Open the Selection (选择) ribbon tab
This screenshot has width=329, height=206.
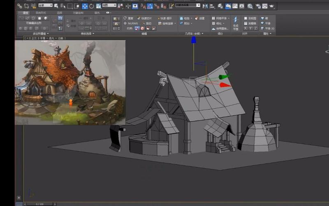60,13
